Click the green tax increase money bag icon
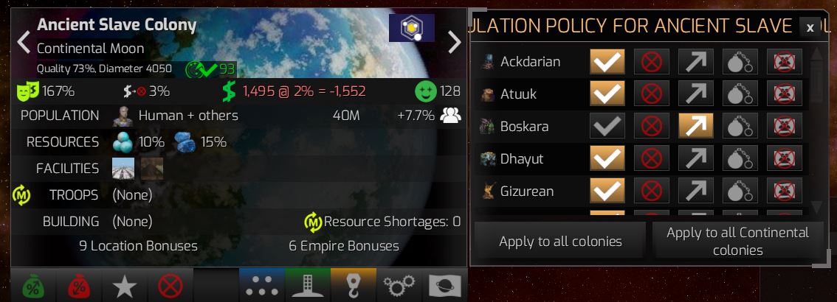Image resolution: width=837 pixels, height=302 pixels. (34, 286)
